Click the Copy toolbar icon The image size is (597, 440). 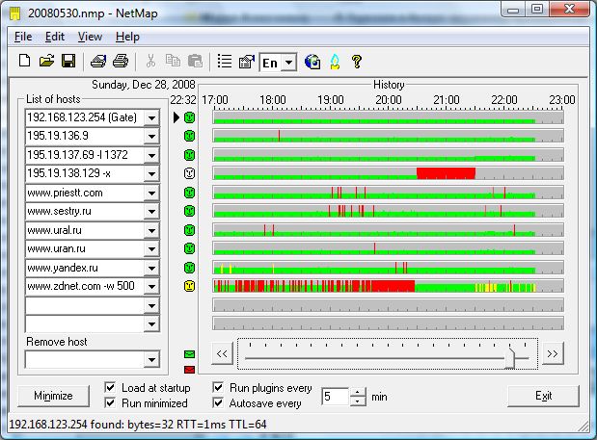click(x=173, y=61)
